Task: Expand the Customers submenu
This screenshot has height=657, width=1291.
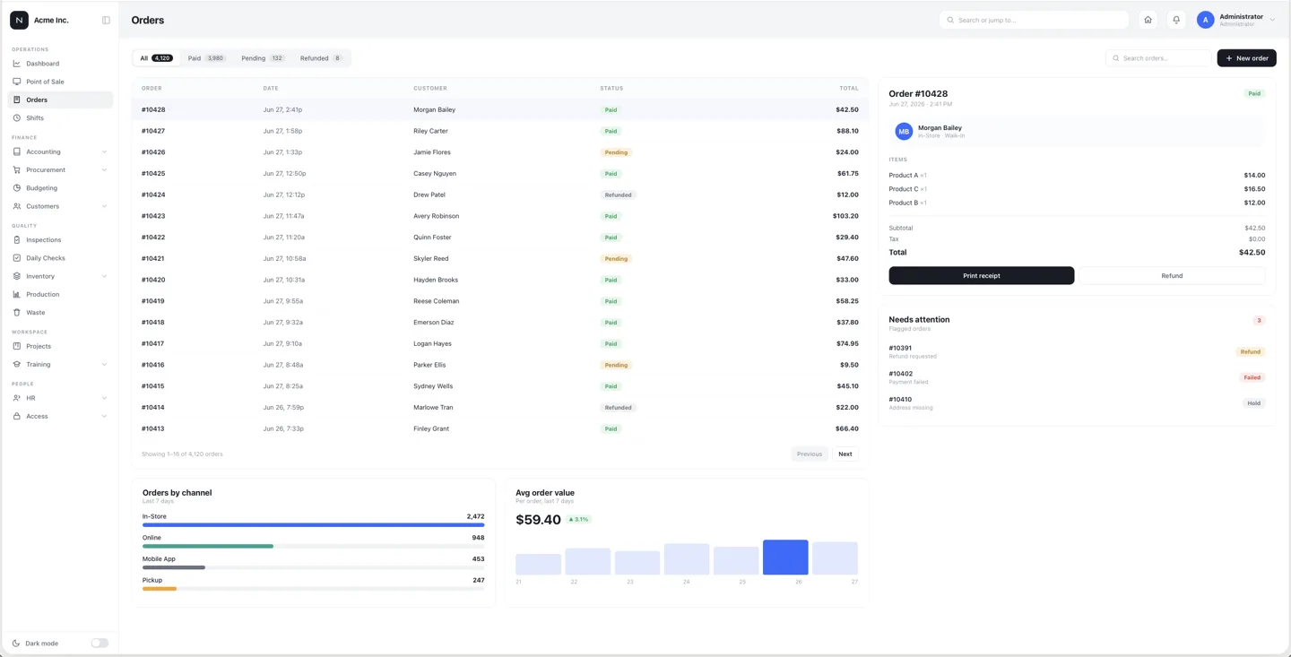Action: pos(104,206)
